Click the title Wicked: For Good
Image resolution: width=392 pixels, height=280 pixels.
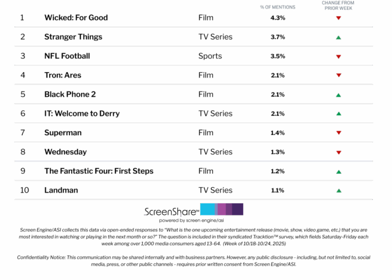coord(76,18)
